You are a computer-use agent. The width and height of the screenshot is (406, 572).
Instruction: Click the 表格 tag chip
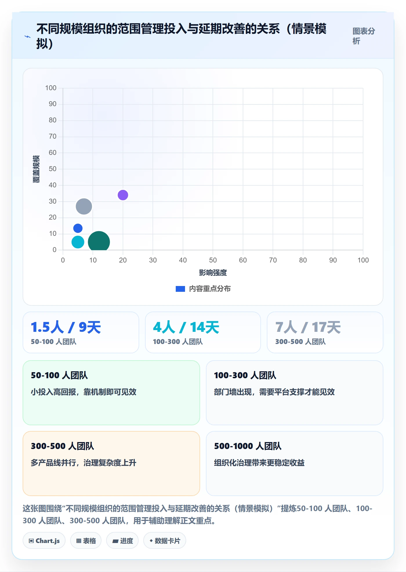[86, 541]
